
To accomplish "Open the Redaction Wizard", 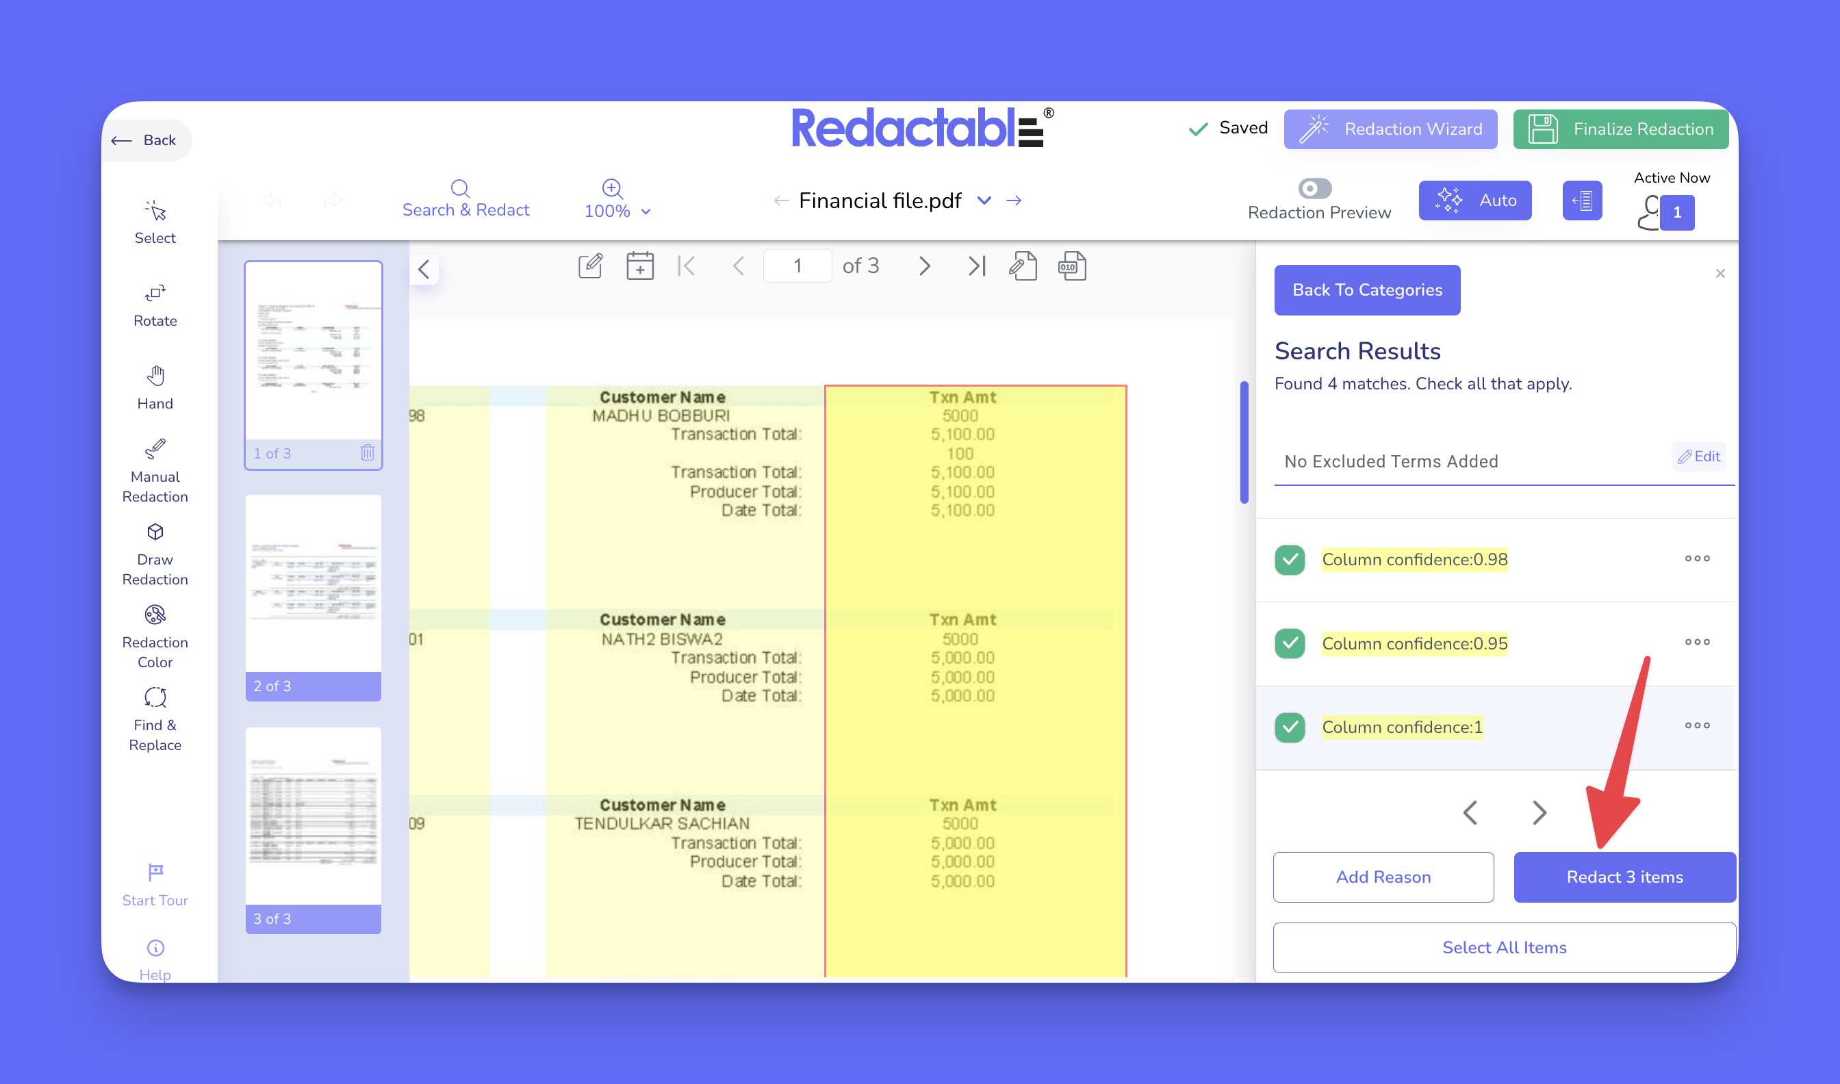I will click(1390, 129).
